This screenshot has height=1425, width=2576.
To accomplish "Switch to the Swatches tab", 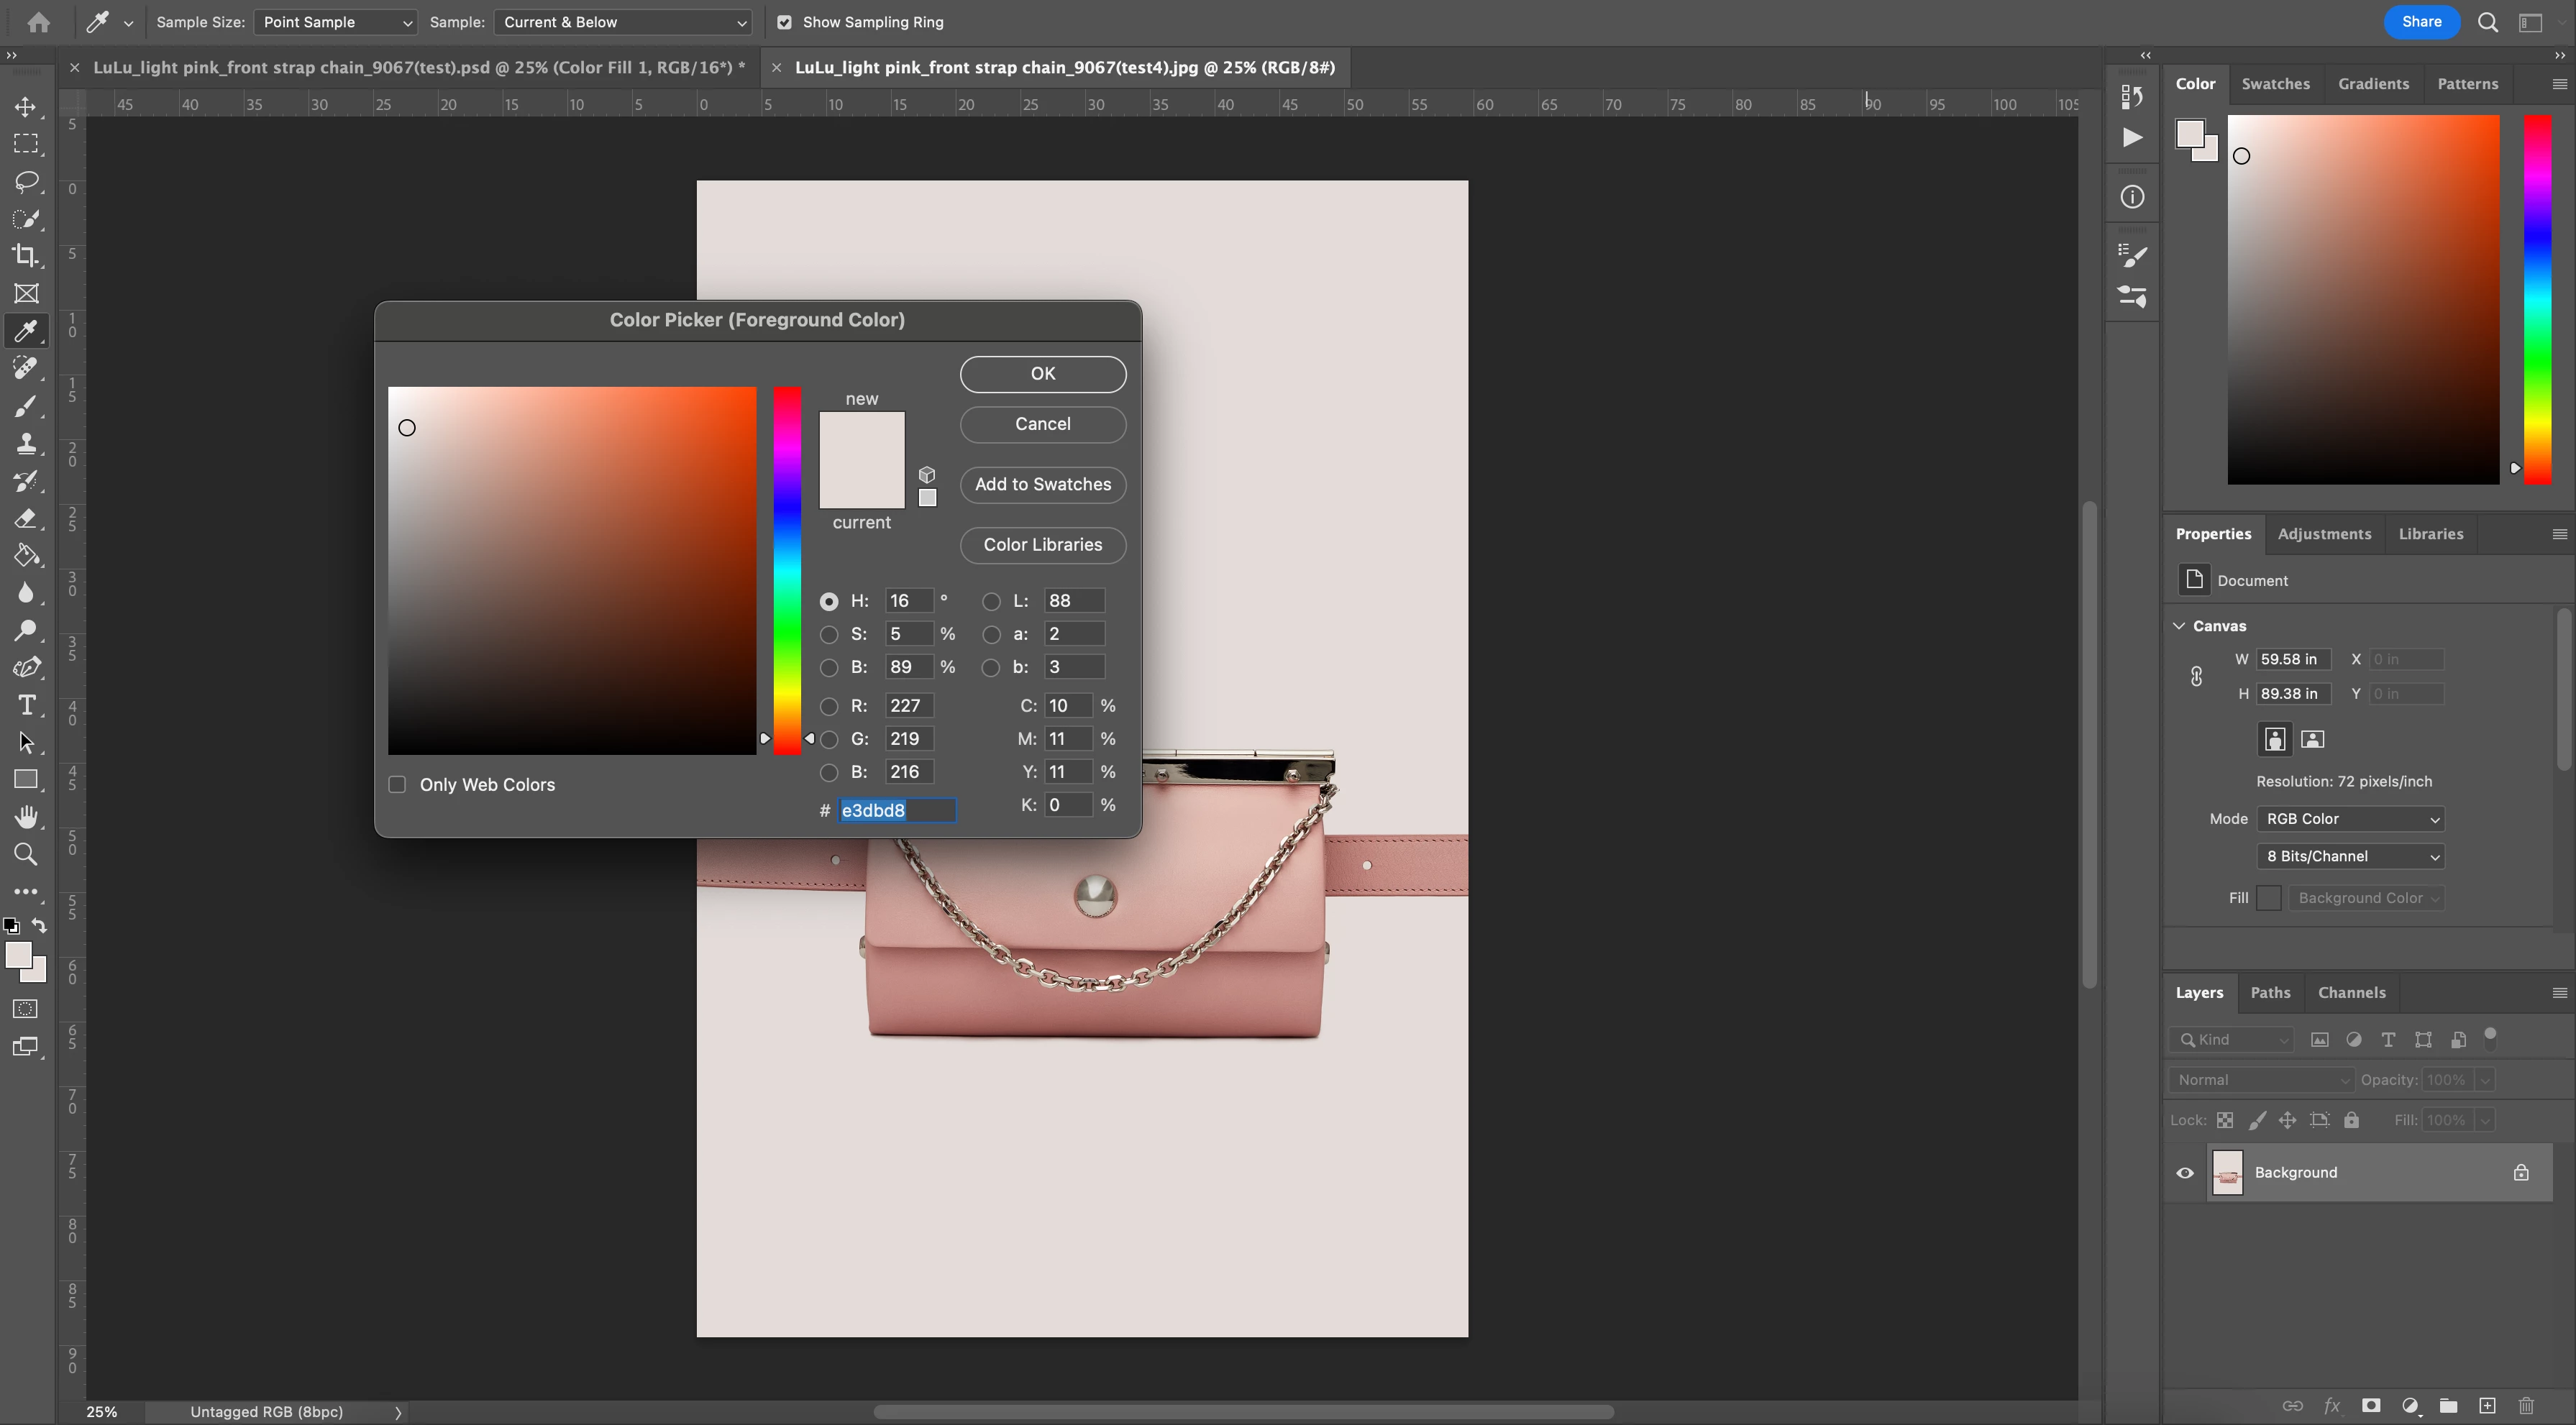I will point(2275,84).
